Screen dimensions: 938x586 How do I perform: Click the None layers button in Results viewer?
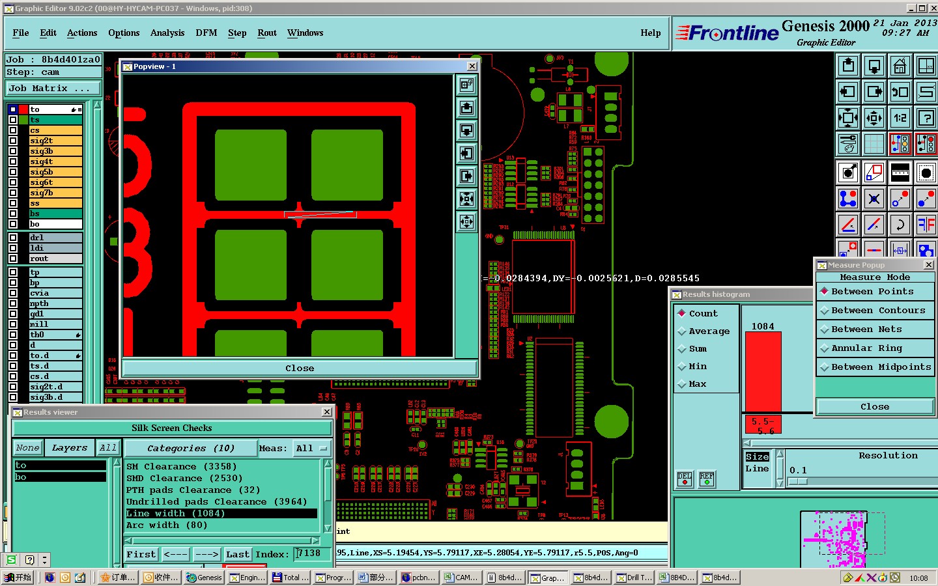28,447
